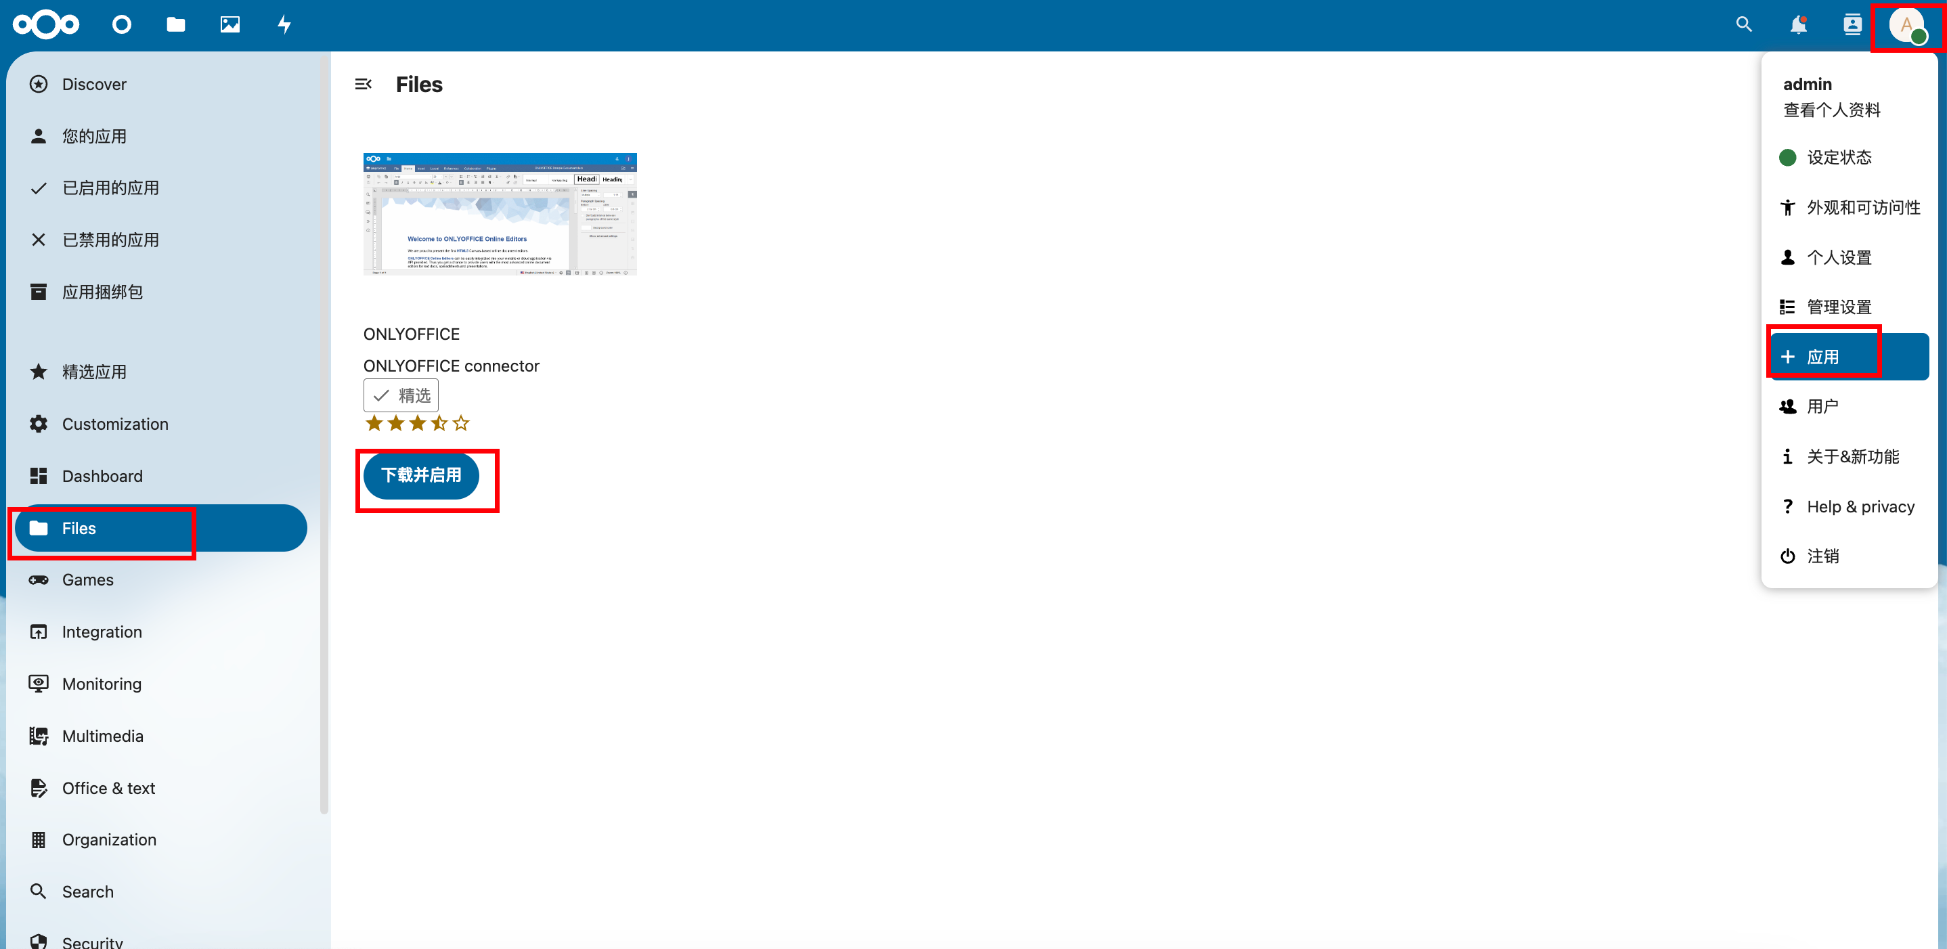Open 管理设置 in user menu
The height and width of the screenshot is (949, 1947).
[x=1850, y=307]
